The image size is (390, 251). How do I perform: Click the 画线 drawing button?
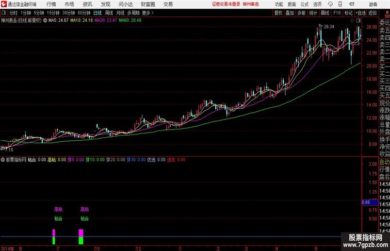click(x=325, y=13)
